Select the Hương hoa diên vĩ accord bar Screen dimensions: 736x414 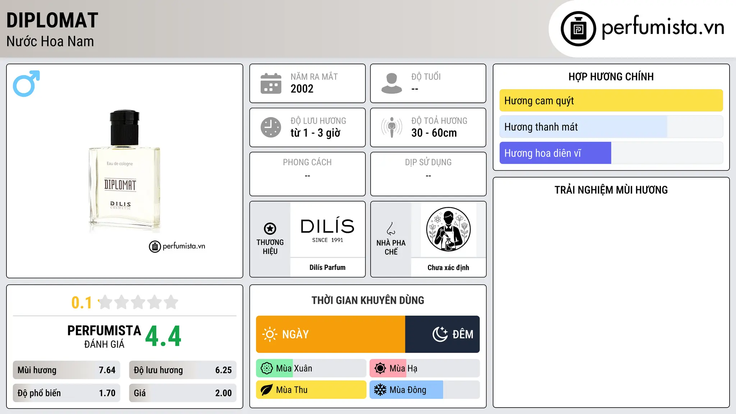coord(611,153)
